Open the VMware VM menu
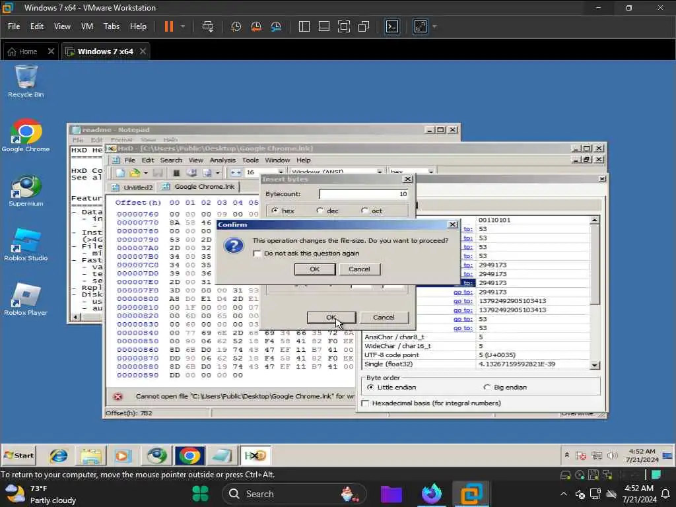 87,26
